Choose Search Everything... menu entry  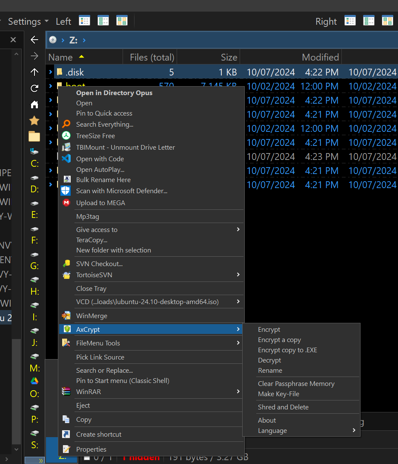pyautogui.click(x=105, y=125)
